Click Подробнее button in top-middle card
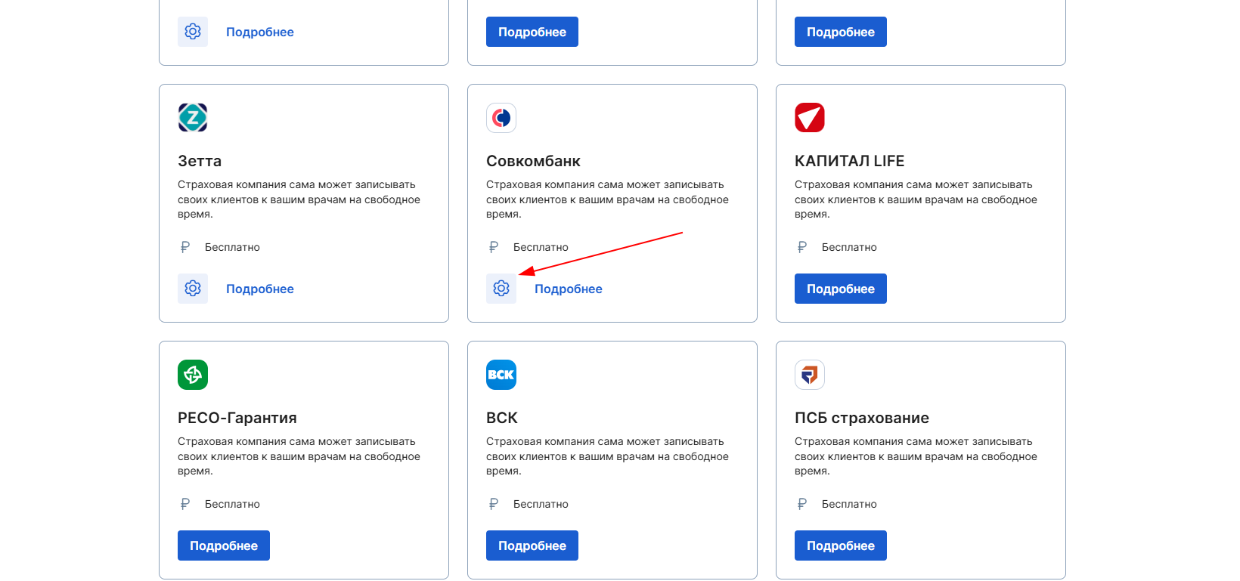The height and width of the screenshot is (581, 1240). 532,32
